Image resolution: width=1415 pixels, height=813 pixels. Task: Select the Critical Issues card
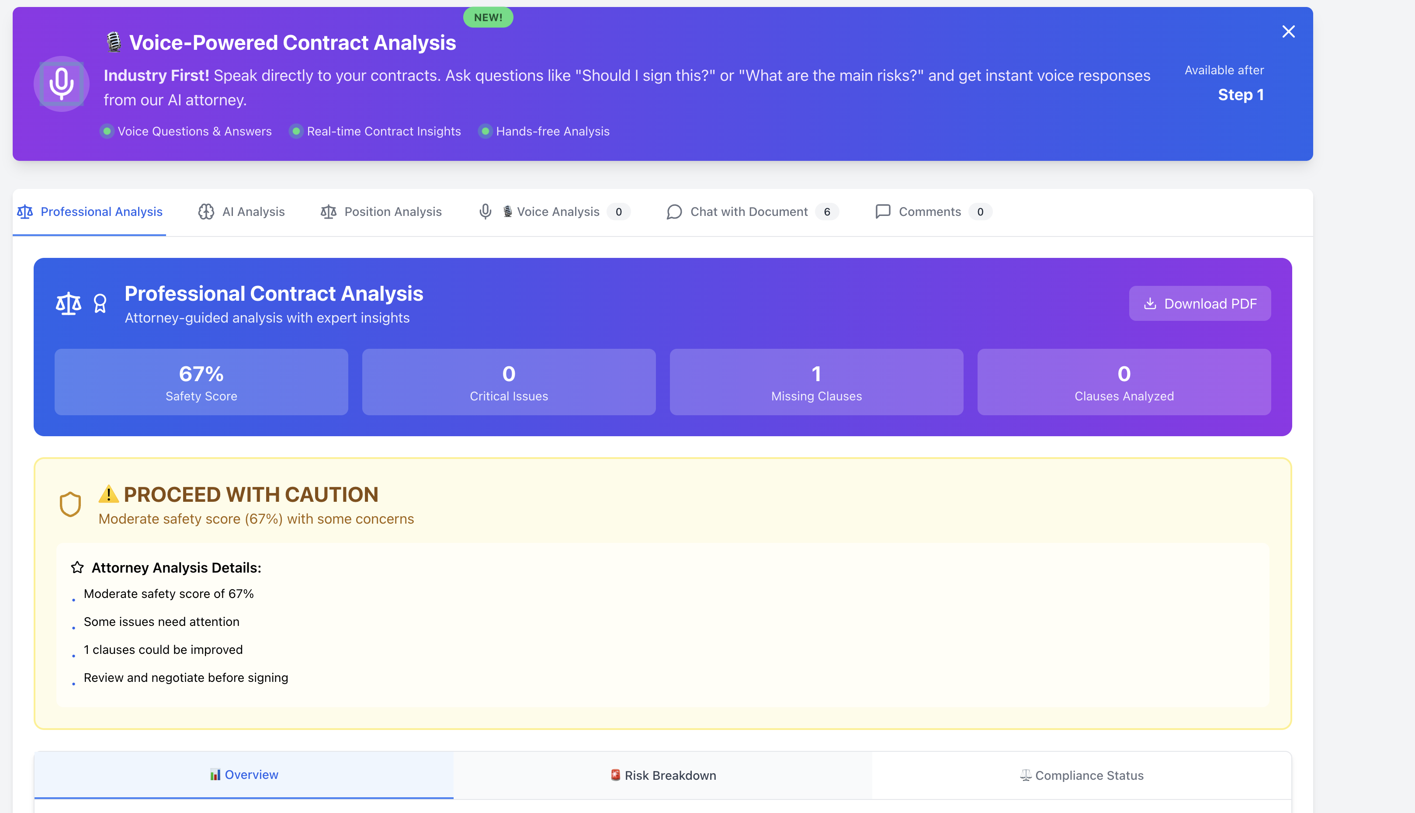pyautogui.click(x=509, y=382)
